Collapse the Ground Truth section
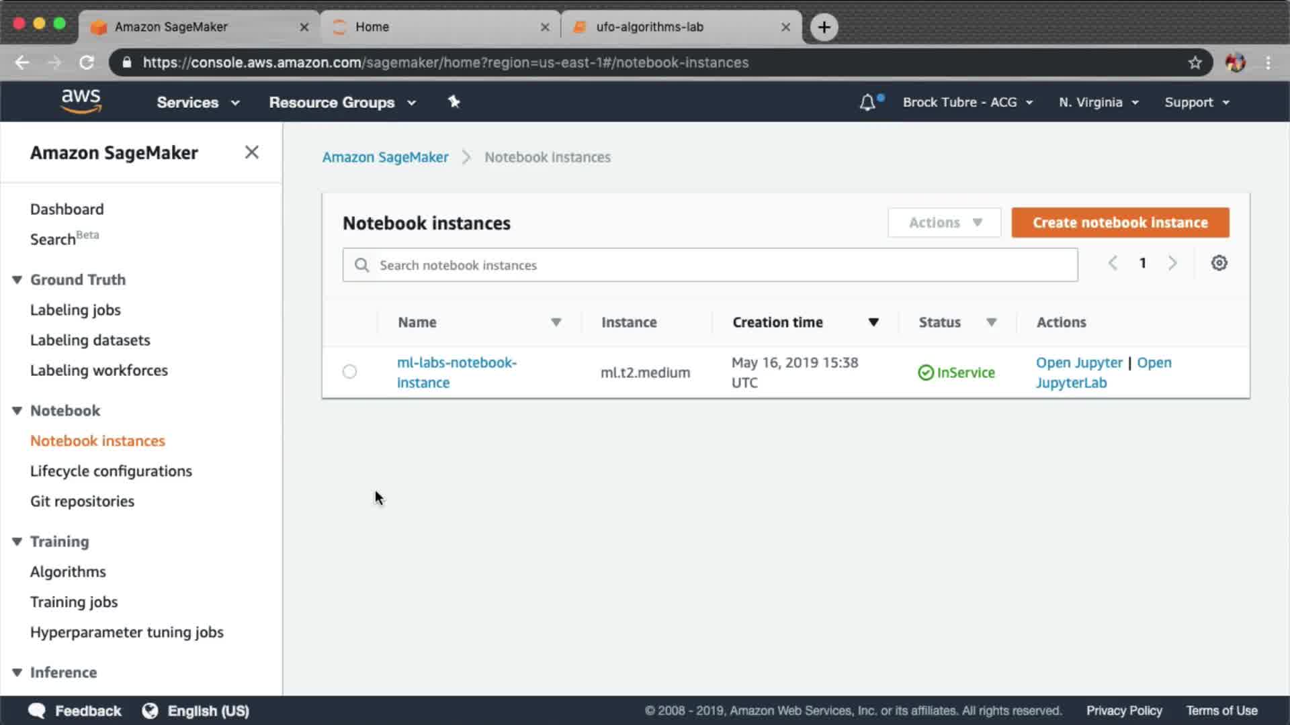1290x725 pixels. [x=17, y=280]
